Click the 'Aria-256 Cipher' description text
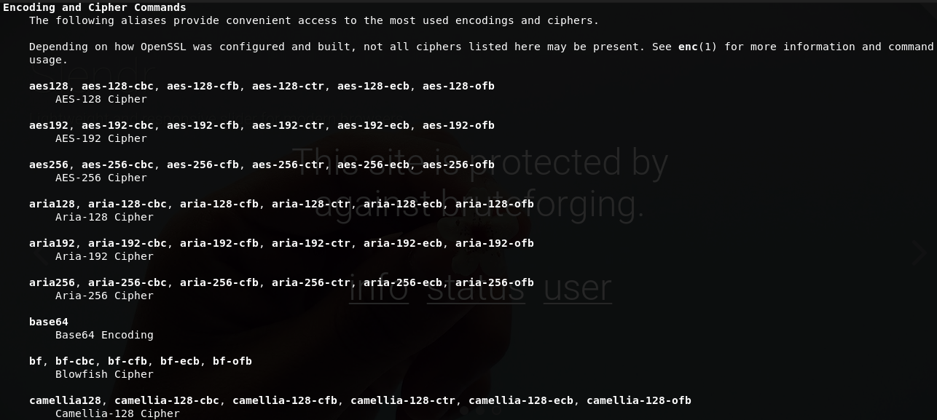The image size is (937, 420). [104, 296]
